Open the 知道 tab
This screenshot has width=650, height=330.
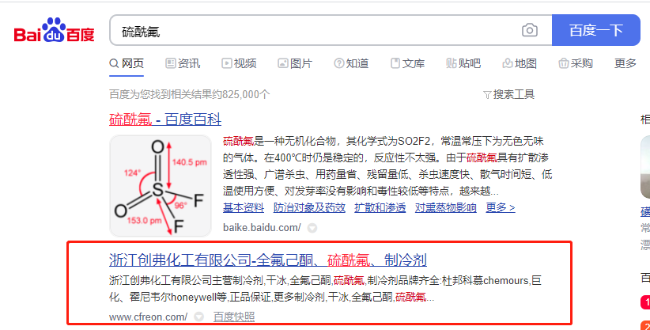click(x=351, y=63)
